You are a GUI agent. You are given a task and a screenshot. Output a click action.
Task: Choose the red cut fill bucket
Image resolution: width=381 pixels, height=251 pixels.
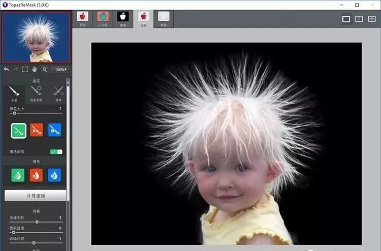(37, 175)
